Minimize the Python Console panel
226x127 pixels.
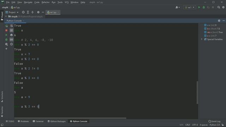224,21
